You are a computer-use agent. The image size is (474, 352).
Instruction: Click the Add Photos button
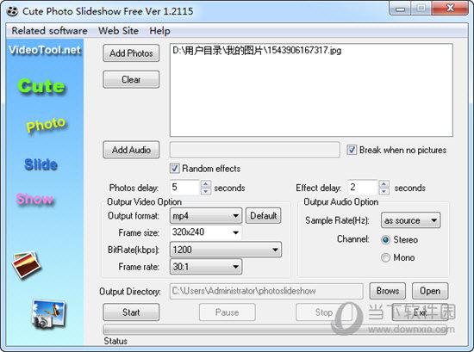(x=131, y=53)
